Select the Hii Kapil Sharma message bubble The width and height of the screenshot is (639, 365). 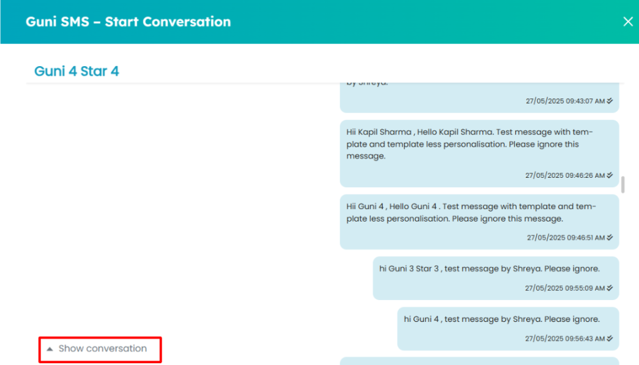coord(479,153)
